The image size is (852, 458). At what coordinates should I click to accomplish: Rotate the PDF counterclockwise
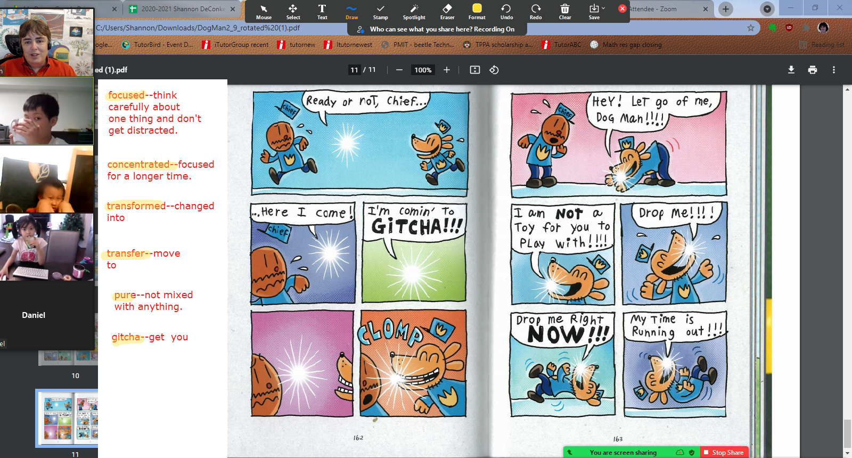(494, 70)
